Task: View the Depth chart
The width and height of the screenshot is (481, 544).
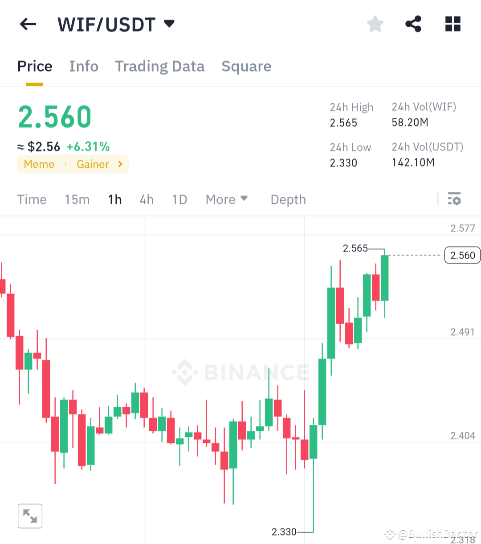Action: point(288,199)
